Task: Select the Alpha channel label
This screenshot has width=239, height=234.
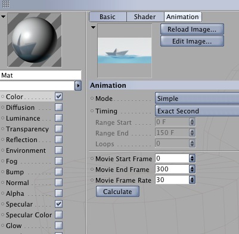Action: 15,193
